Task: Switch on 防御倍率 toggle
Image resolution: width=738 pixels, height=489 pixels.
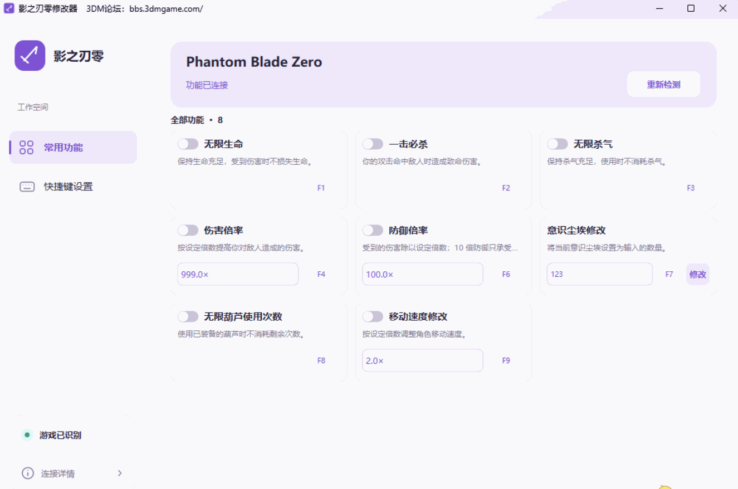Action: click(x=373, y=231)
